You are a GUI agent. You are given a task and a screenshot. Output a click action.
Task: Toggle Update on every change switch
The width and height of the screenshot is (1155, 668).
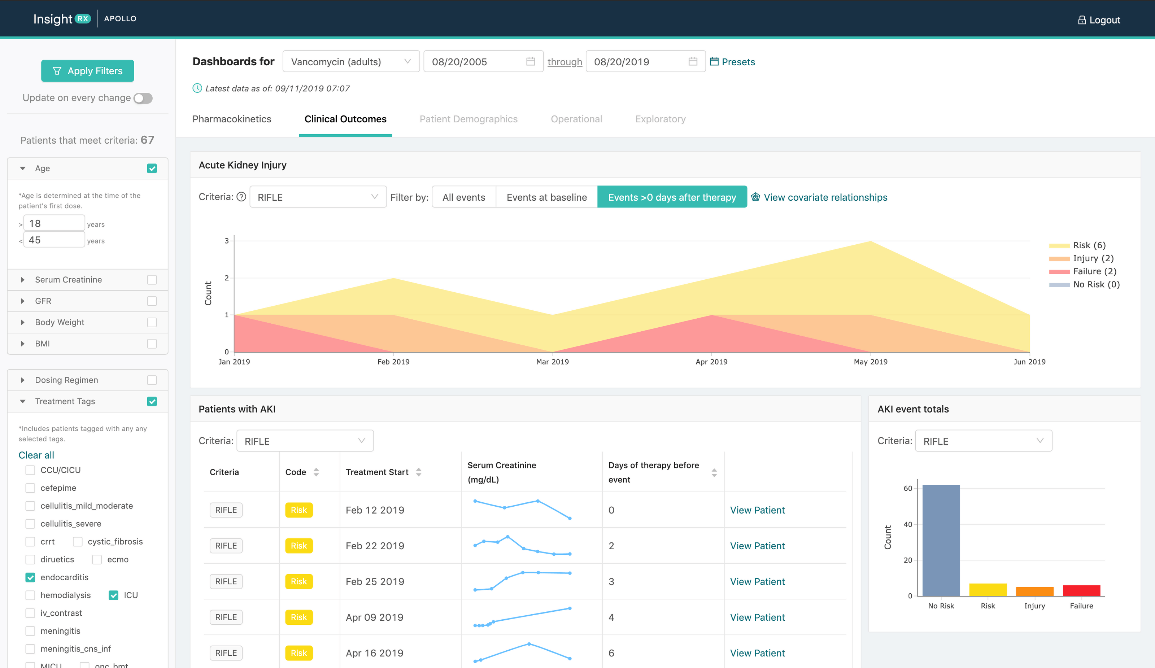[x=143, y=98]
